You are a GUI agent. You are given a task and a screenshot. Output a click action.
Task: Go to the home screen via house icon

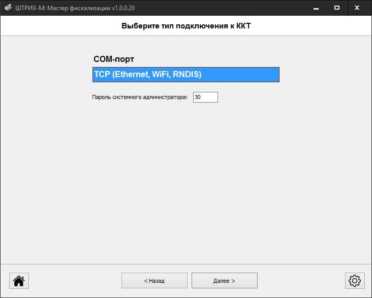click(x=19, y=281)
